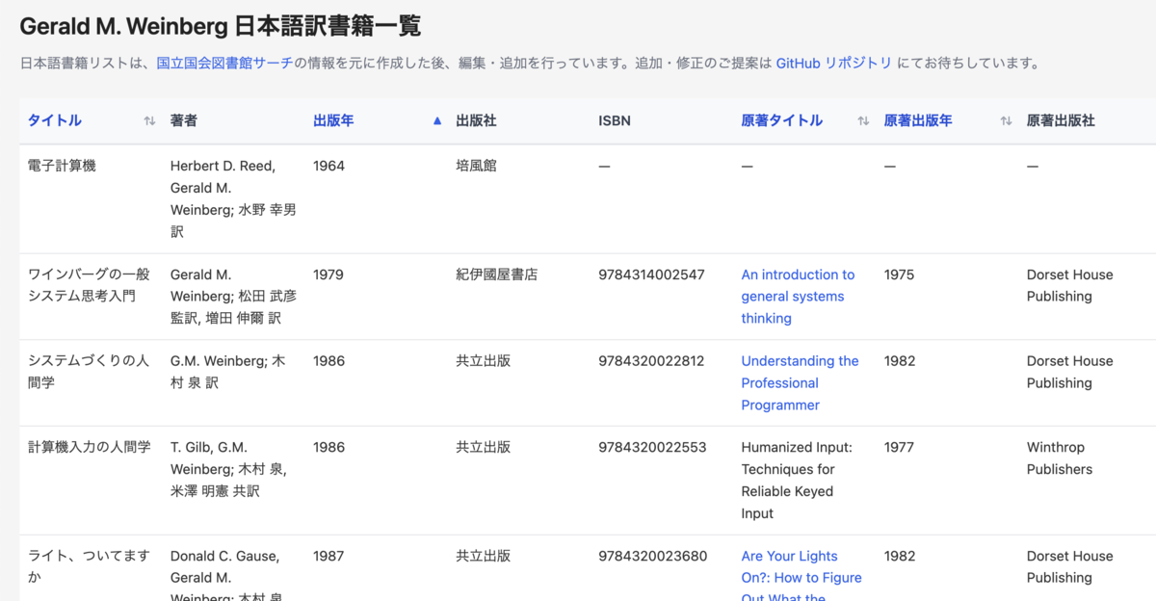Screen dimensions: 1156x601
Task: Click author cell G.M. Weinberg; 木村 泉 訳
Action: [228, 372]
